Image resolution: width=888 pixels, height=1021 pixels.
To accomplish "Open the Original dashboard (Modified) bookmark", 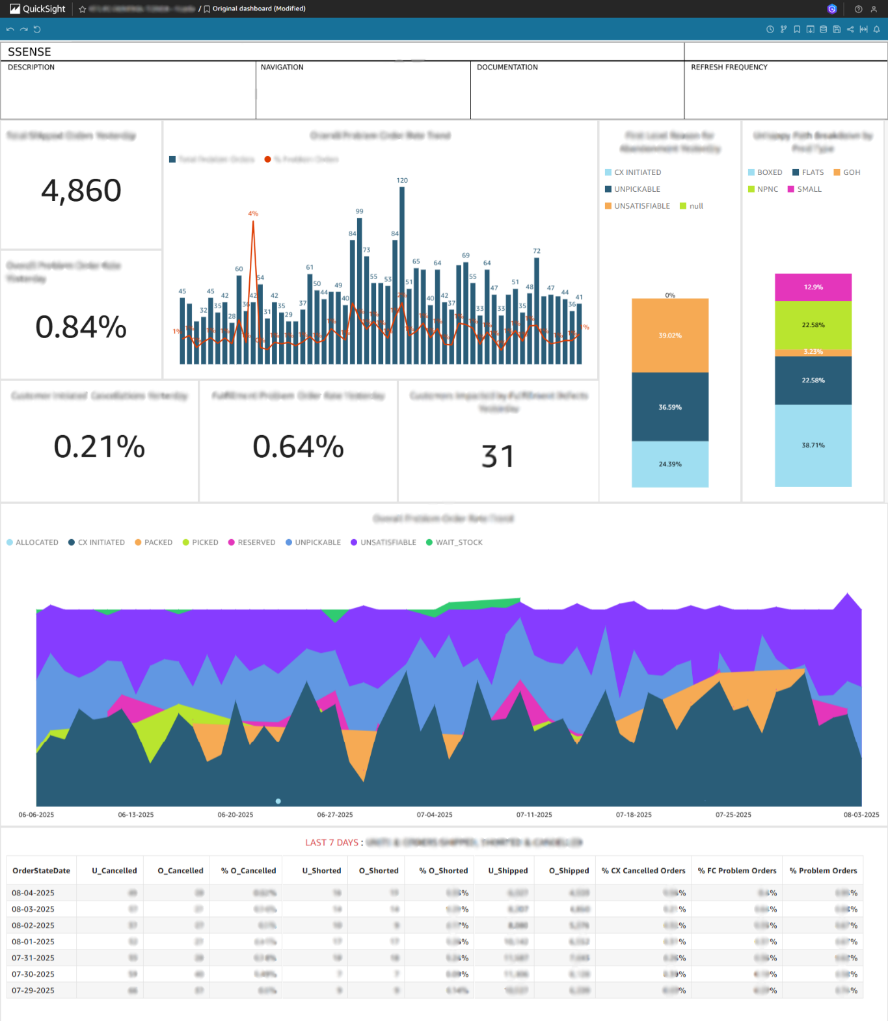I will [258, 9].
